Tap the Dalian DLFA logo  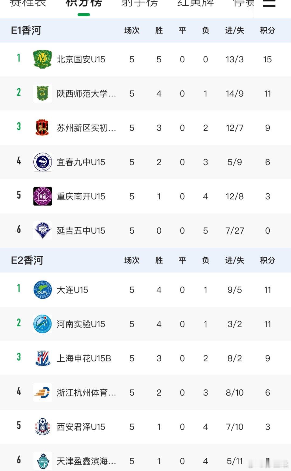(43, 290)
